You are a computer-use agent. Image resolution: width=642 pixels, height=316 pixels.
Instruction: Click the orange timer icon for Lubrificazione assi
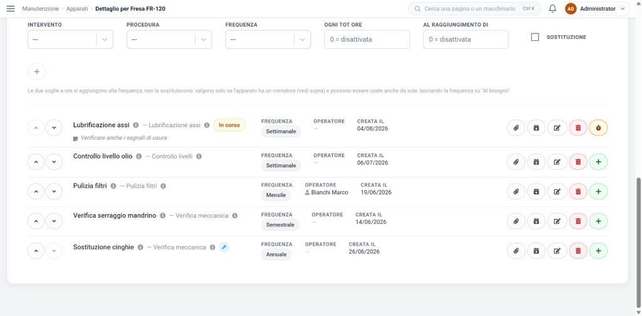pos(598,128)
